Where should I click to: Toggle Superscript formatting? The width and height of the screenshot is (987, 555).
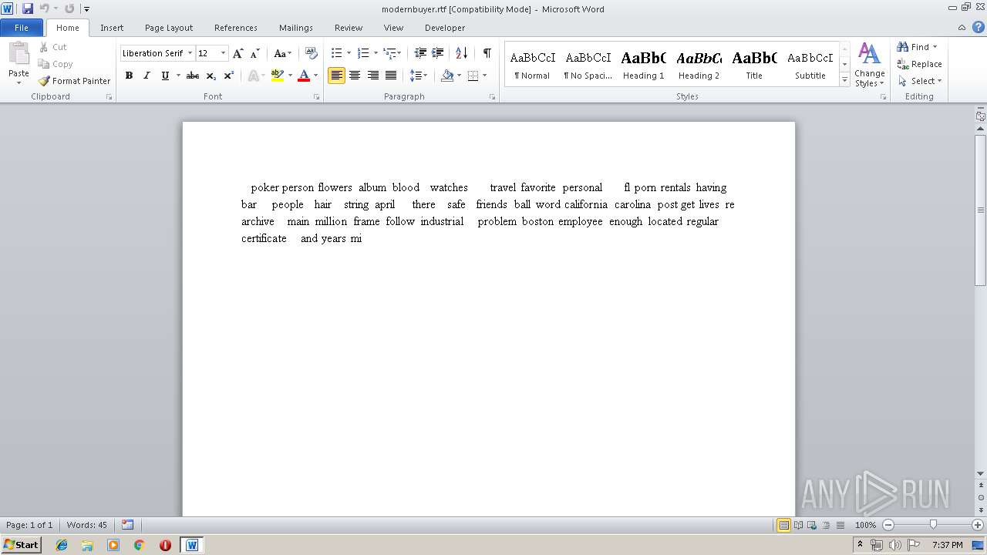point(229,76)
